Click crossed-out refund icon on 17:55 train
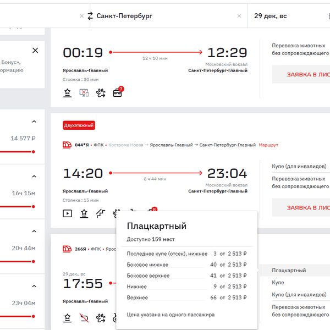330x330 pixels. pos(84,318)
